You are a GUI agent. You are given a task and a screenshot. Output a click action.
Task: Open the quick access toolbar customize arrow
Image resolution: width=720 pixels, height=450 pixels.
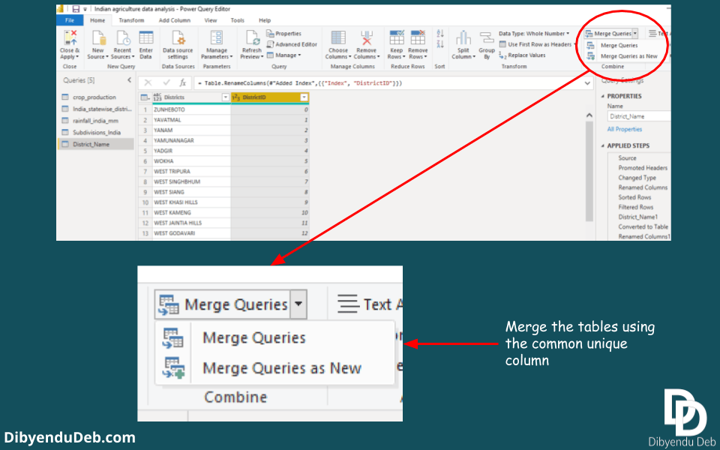85,9
